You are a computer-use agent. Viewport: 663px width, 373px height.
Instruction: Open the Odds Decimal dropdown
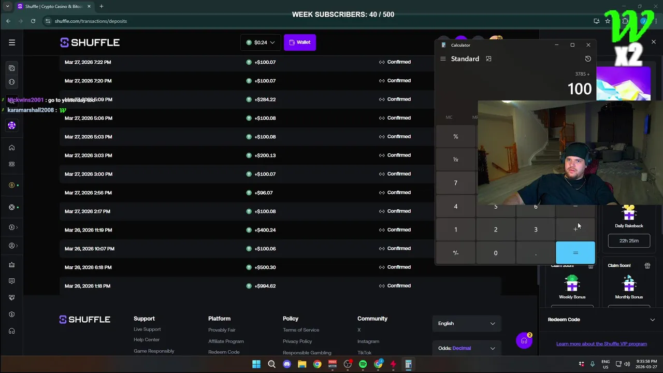tap(466, 348)
